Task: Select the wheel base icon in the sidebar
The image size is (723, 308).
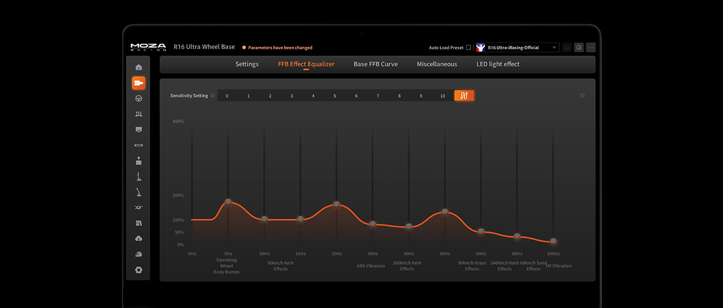Action: pos(138,83)
